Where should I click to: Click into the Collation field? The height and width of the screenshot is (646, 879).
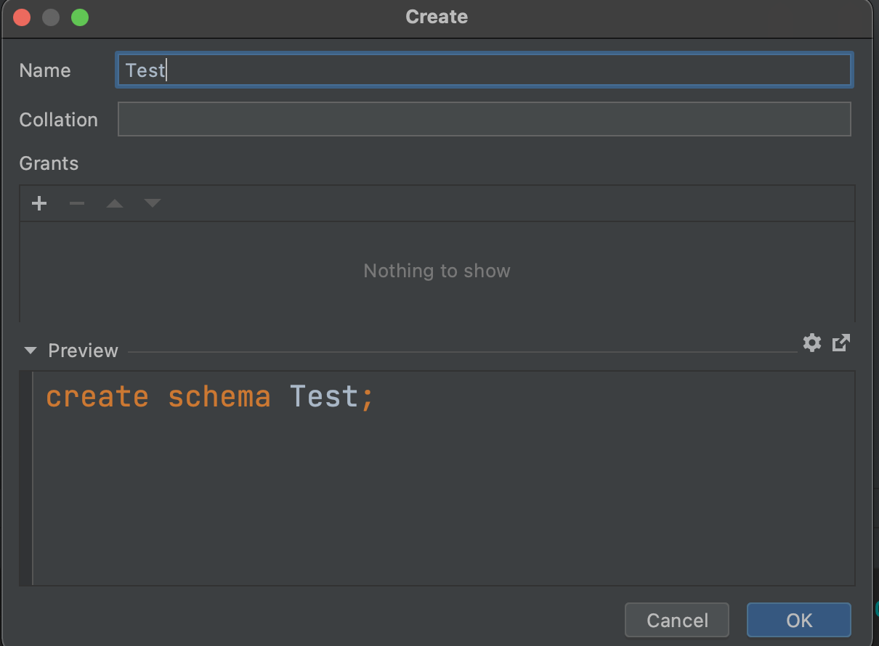[x=483, y=120]
